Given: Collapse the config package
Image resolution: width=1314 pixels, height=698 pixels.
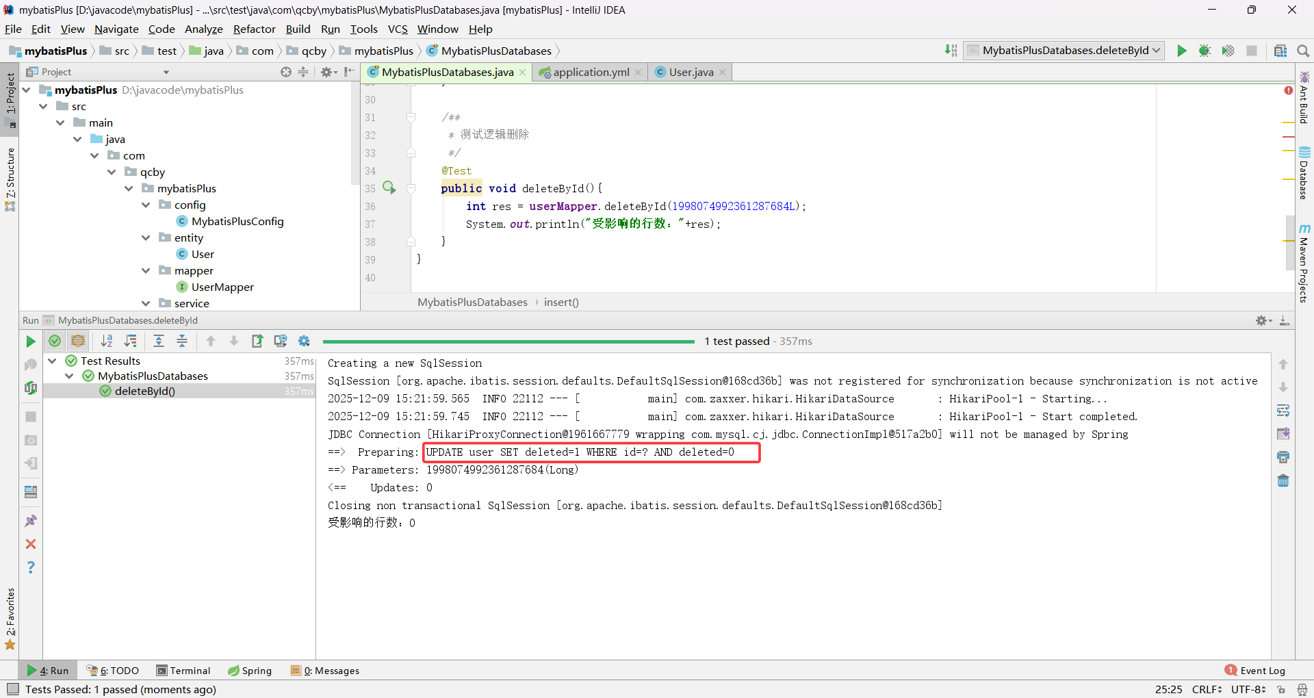Looking at the screenshot, I should coord(146,205).
